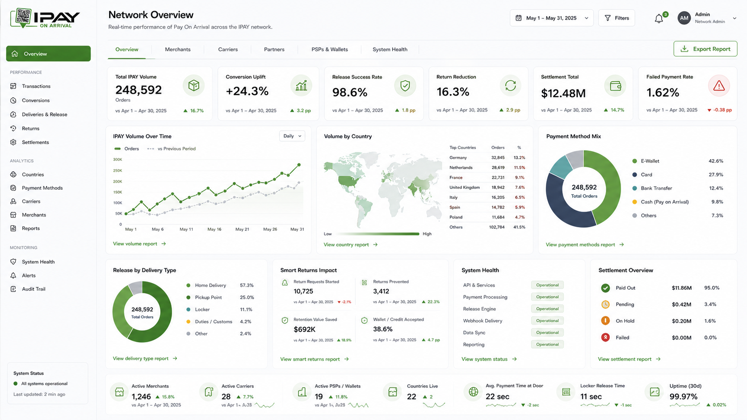Click the Home Delivery legend entry

click(220, 286)
